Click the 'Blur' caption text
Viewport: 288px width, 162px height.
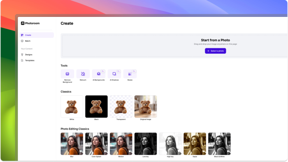point(72,157)
